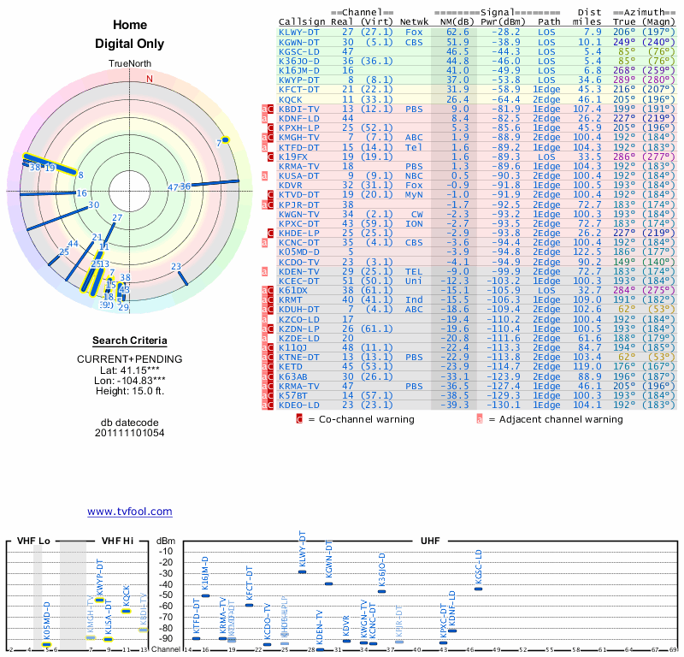Click the www.tvfool.com link
The height and width of the screenshot is (657, 684).
pos(130,512)
